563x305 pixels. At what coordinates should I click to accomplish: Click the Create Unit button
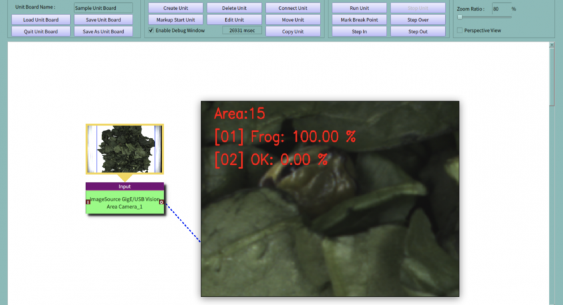pyautogui.click(x=175, y=8)
